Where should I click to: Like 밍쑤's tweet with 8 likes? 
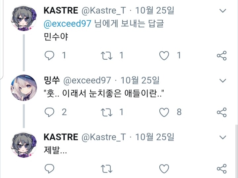tap(164, 112)
